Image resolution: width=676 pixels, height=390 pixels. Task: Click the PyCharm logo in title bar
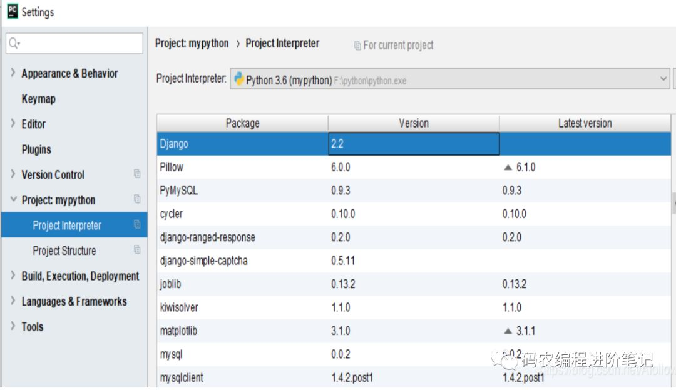point(12,11)
